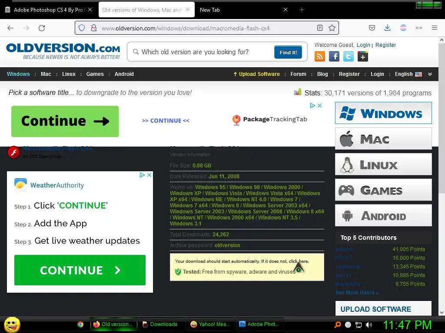Open Yahoo! Messenger from taskbar
Screen dimensions: 445x333
tap(211, 324)
